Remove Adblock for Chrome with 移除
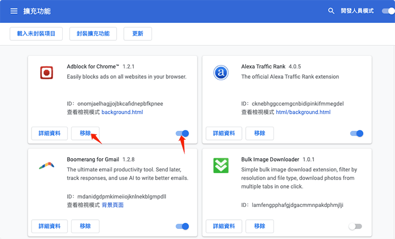 tap(85, 133)
